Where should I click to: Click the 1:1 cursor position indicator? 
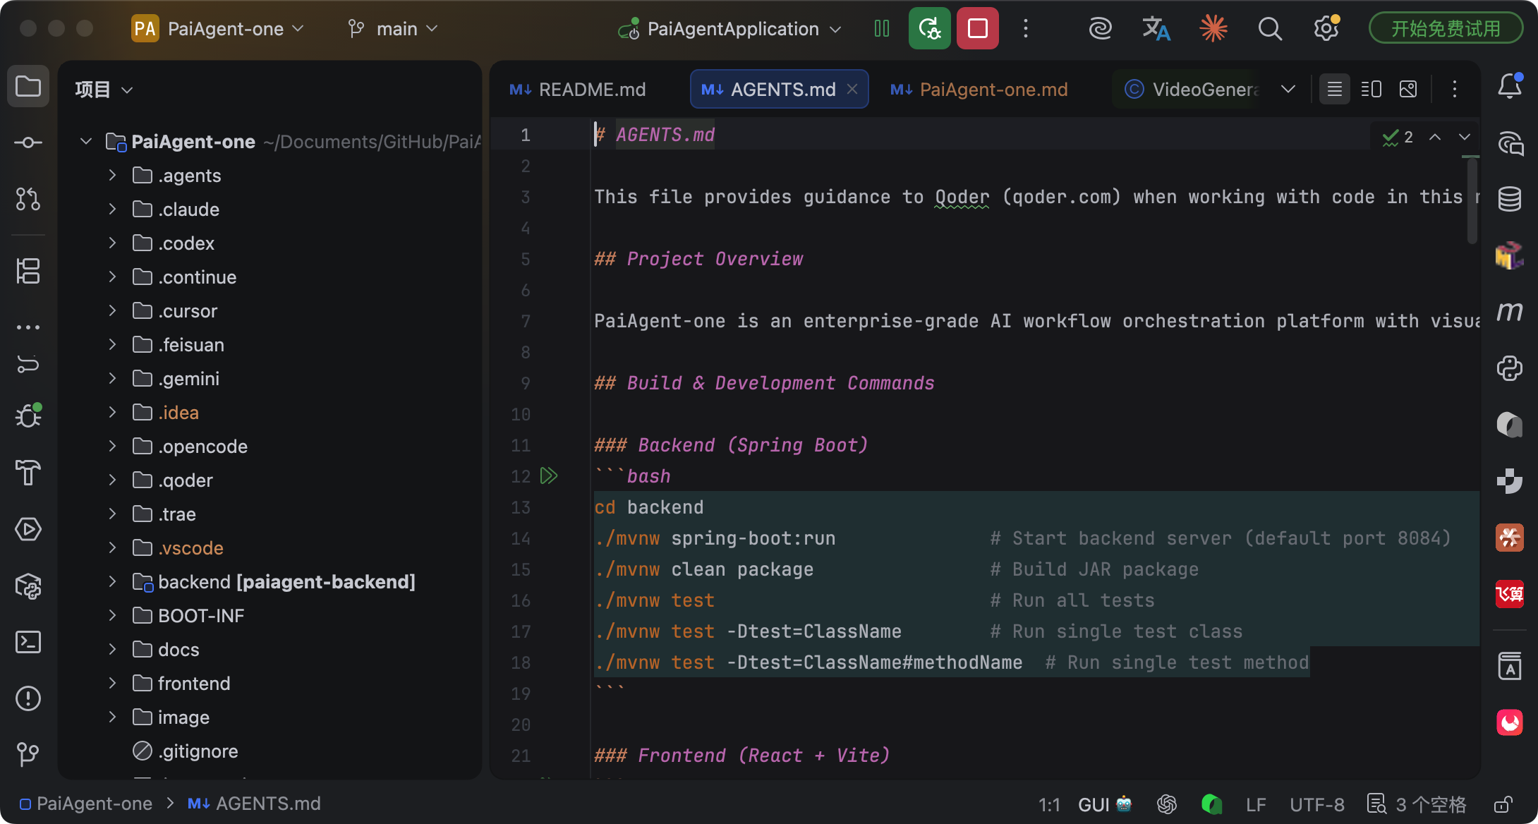tap(1049, 804)
